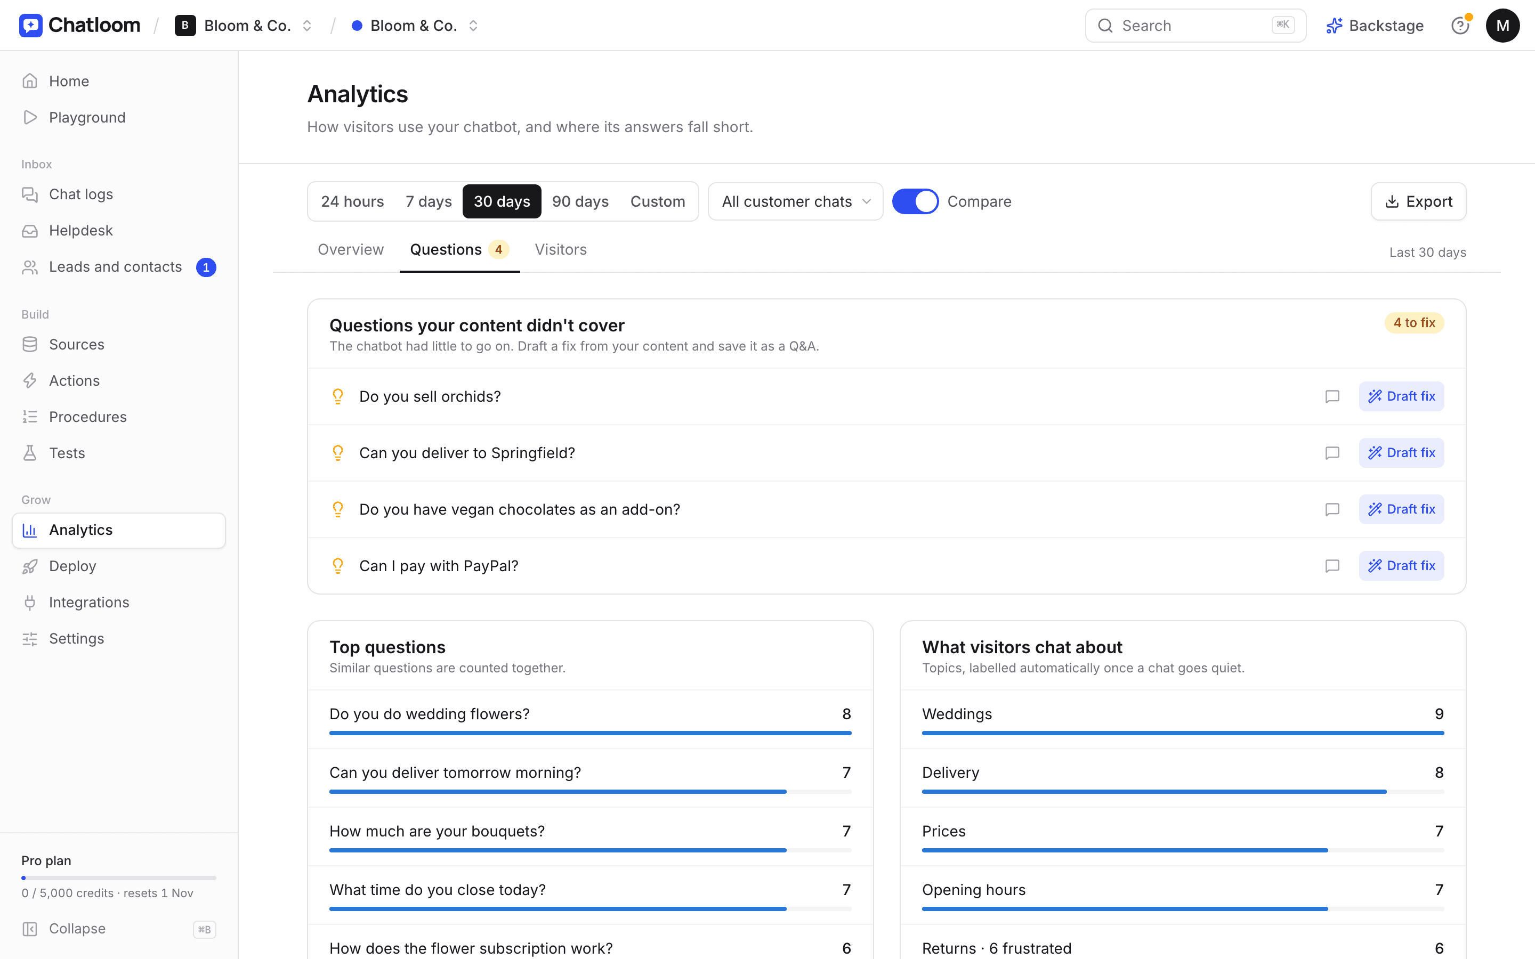Click lightbulb icon beside orchids question
Image resolution: width=1535 pixels, height=959 pixels.
338,396
